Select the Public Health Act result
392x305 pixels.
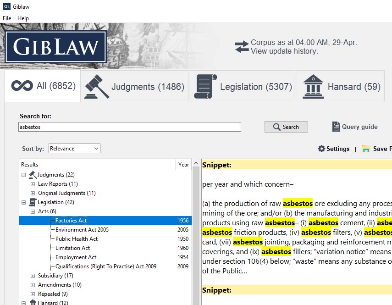pyautogui.click(x=105, y=239)
